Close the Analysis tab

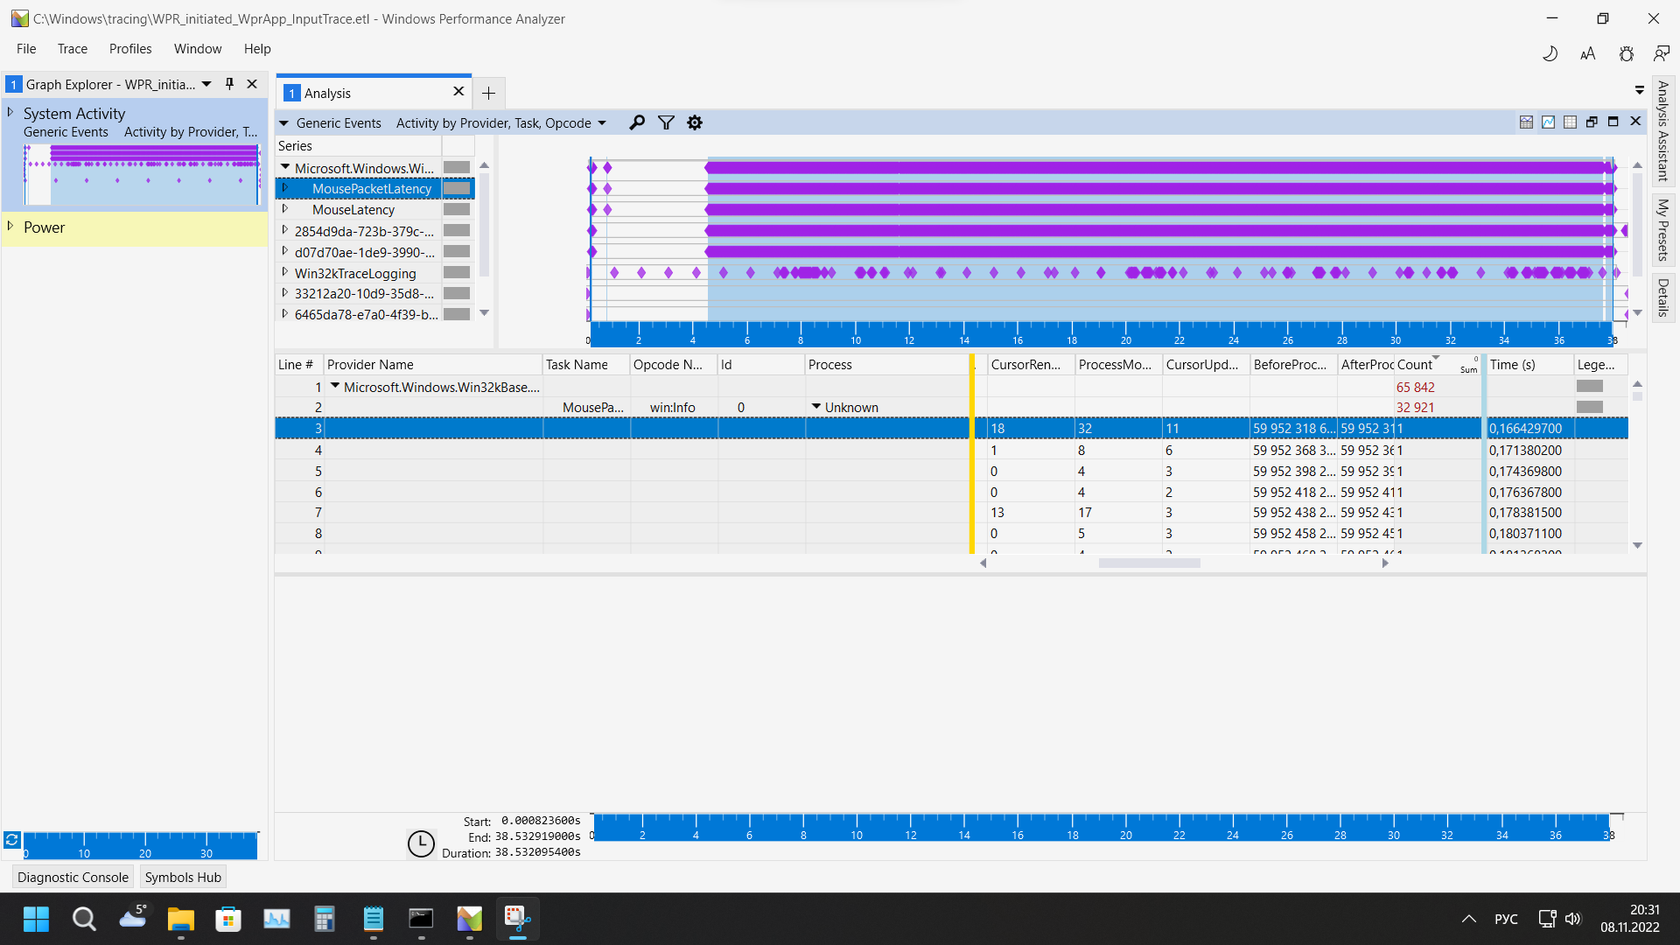coord(458,92)
